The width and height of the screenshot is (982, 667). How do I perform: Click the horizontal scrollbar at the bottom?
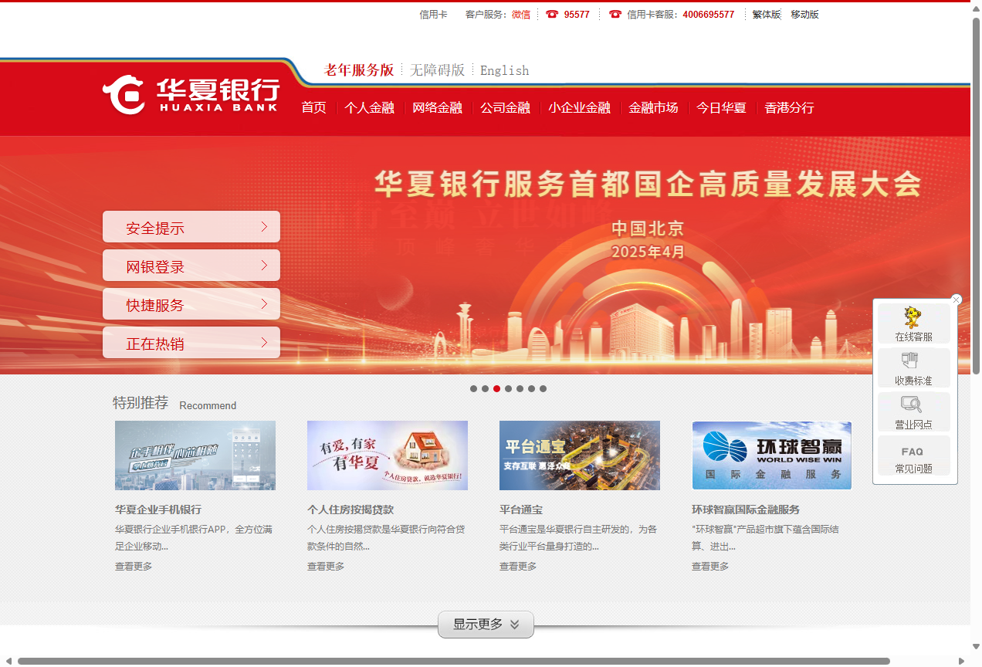pos(453,661)
